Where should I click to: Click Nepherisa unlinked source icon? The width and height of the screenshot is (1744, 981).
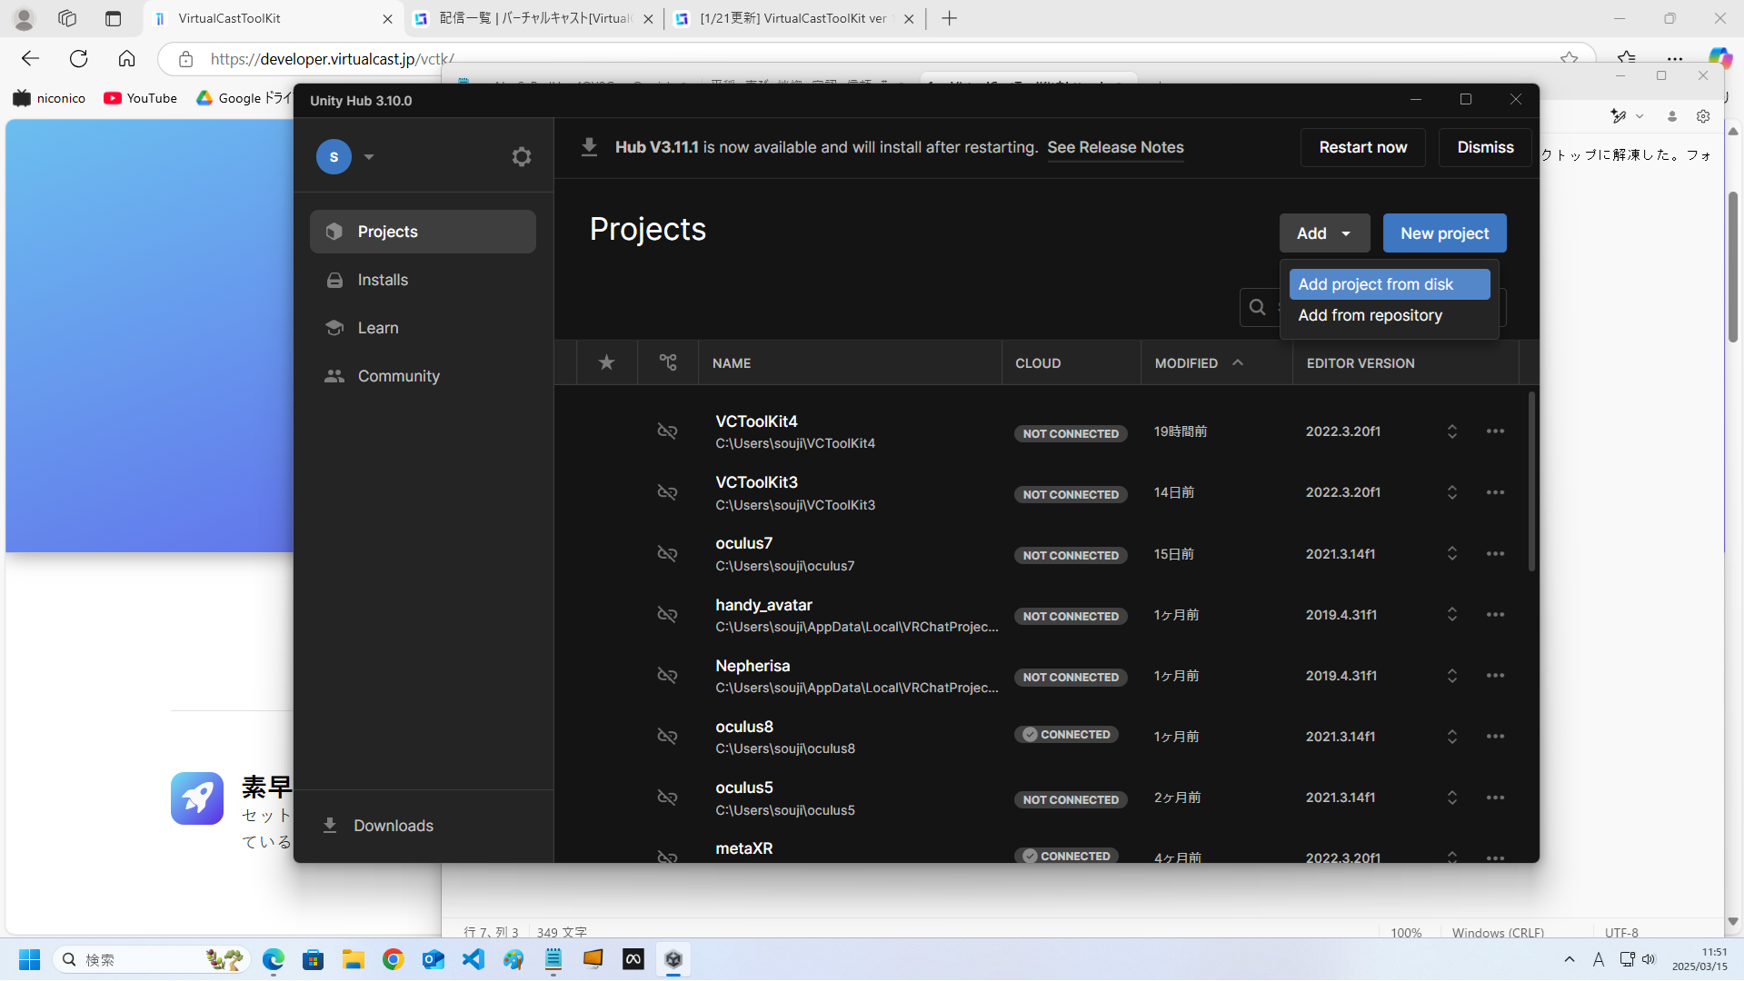(667, 676)
